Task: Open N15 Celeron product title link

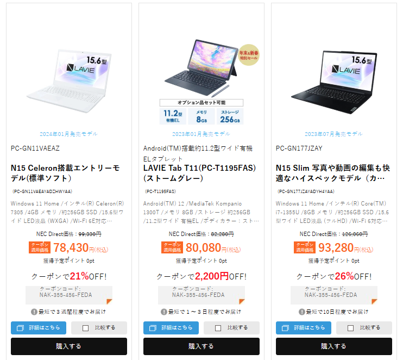Action: coord(66,173)
